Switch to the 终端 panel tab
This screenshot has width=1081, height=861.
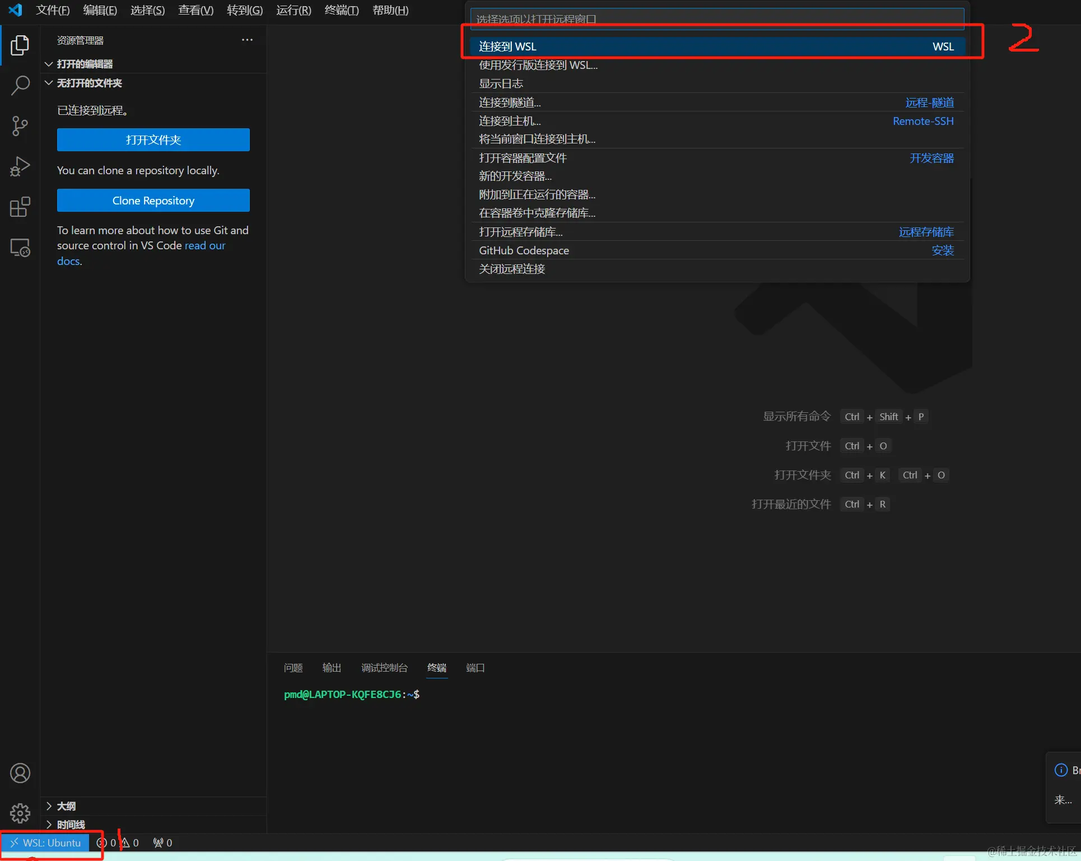coord(437,668)
